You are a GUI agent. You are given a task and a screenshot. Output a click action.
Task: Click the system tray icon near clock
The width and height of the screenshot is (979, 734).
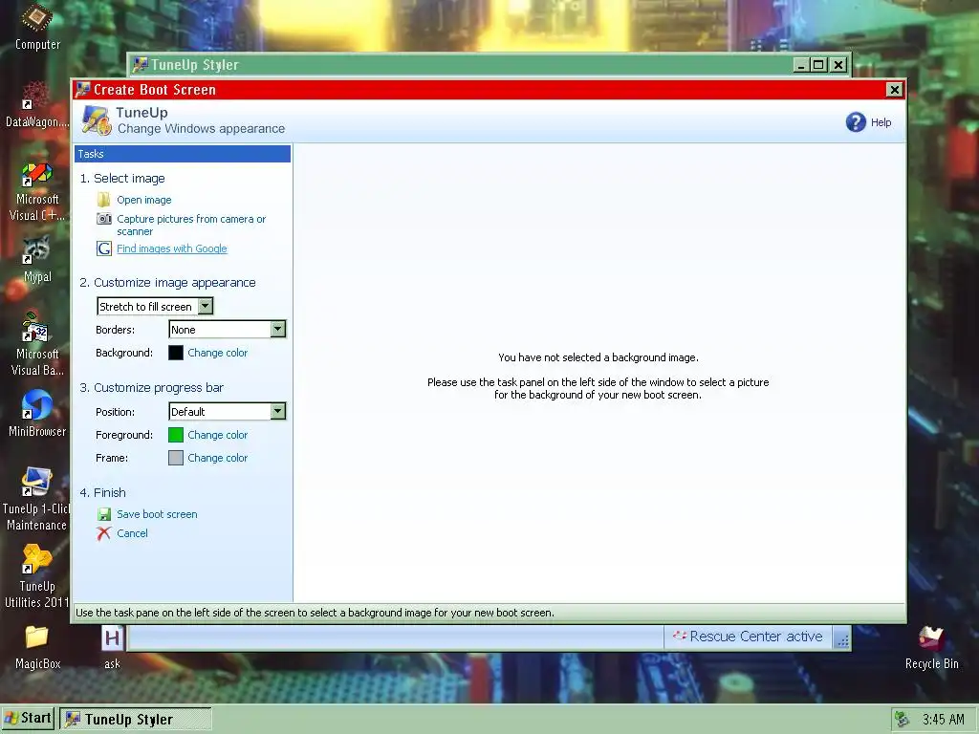point(901,719)
